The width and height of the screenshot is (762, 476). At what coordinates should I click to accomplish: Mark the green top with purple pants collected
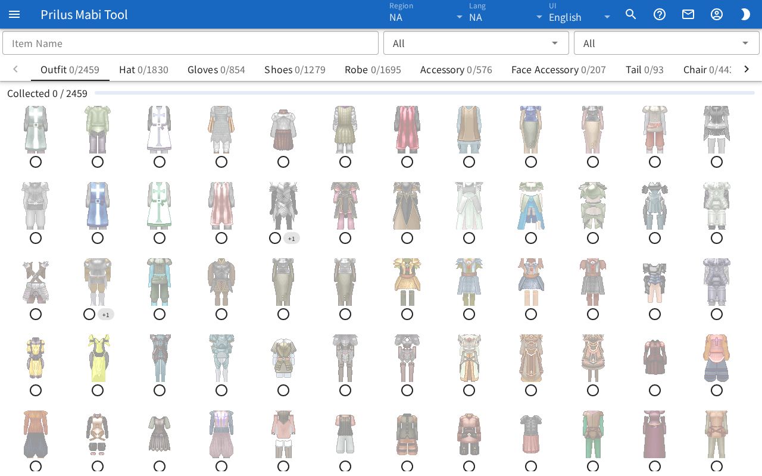tap(98, 162)
